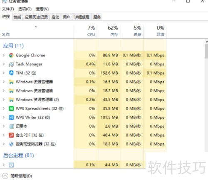
Task: Open the 详细信息 tab
Action: click(x=82, y=17)
